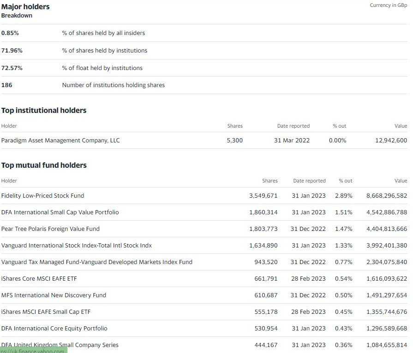Click the 0.50% out cell

tap(343, 295)
